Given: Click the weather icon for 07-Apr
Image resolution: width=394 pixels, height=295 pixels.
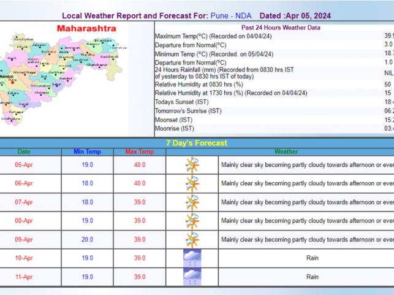Looking at the screenshot, I should click(192, 202).
